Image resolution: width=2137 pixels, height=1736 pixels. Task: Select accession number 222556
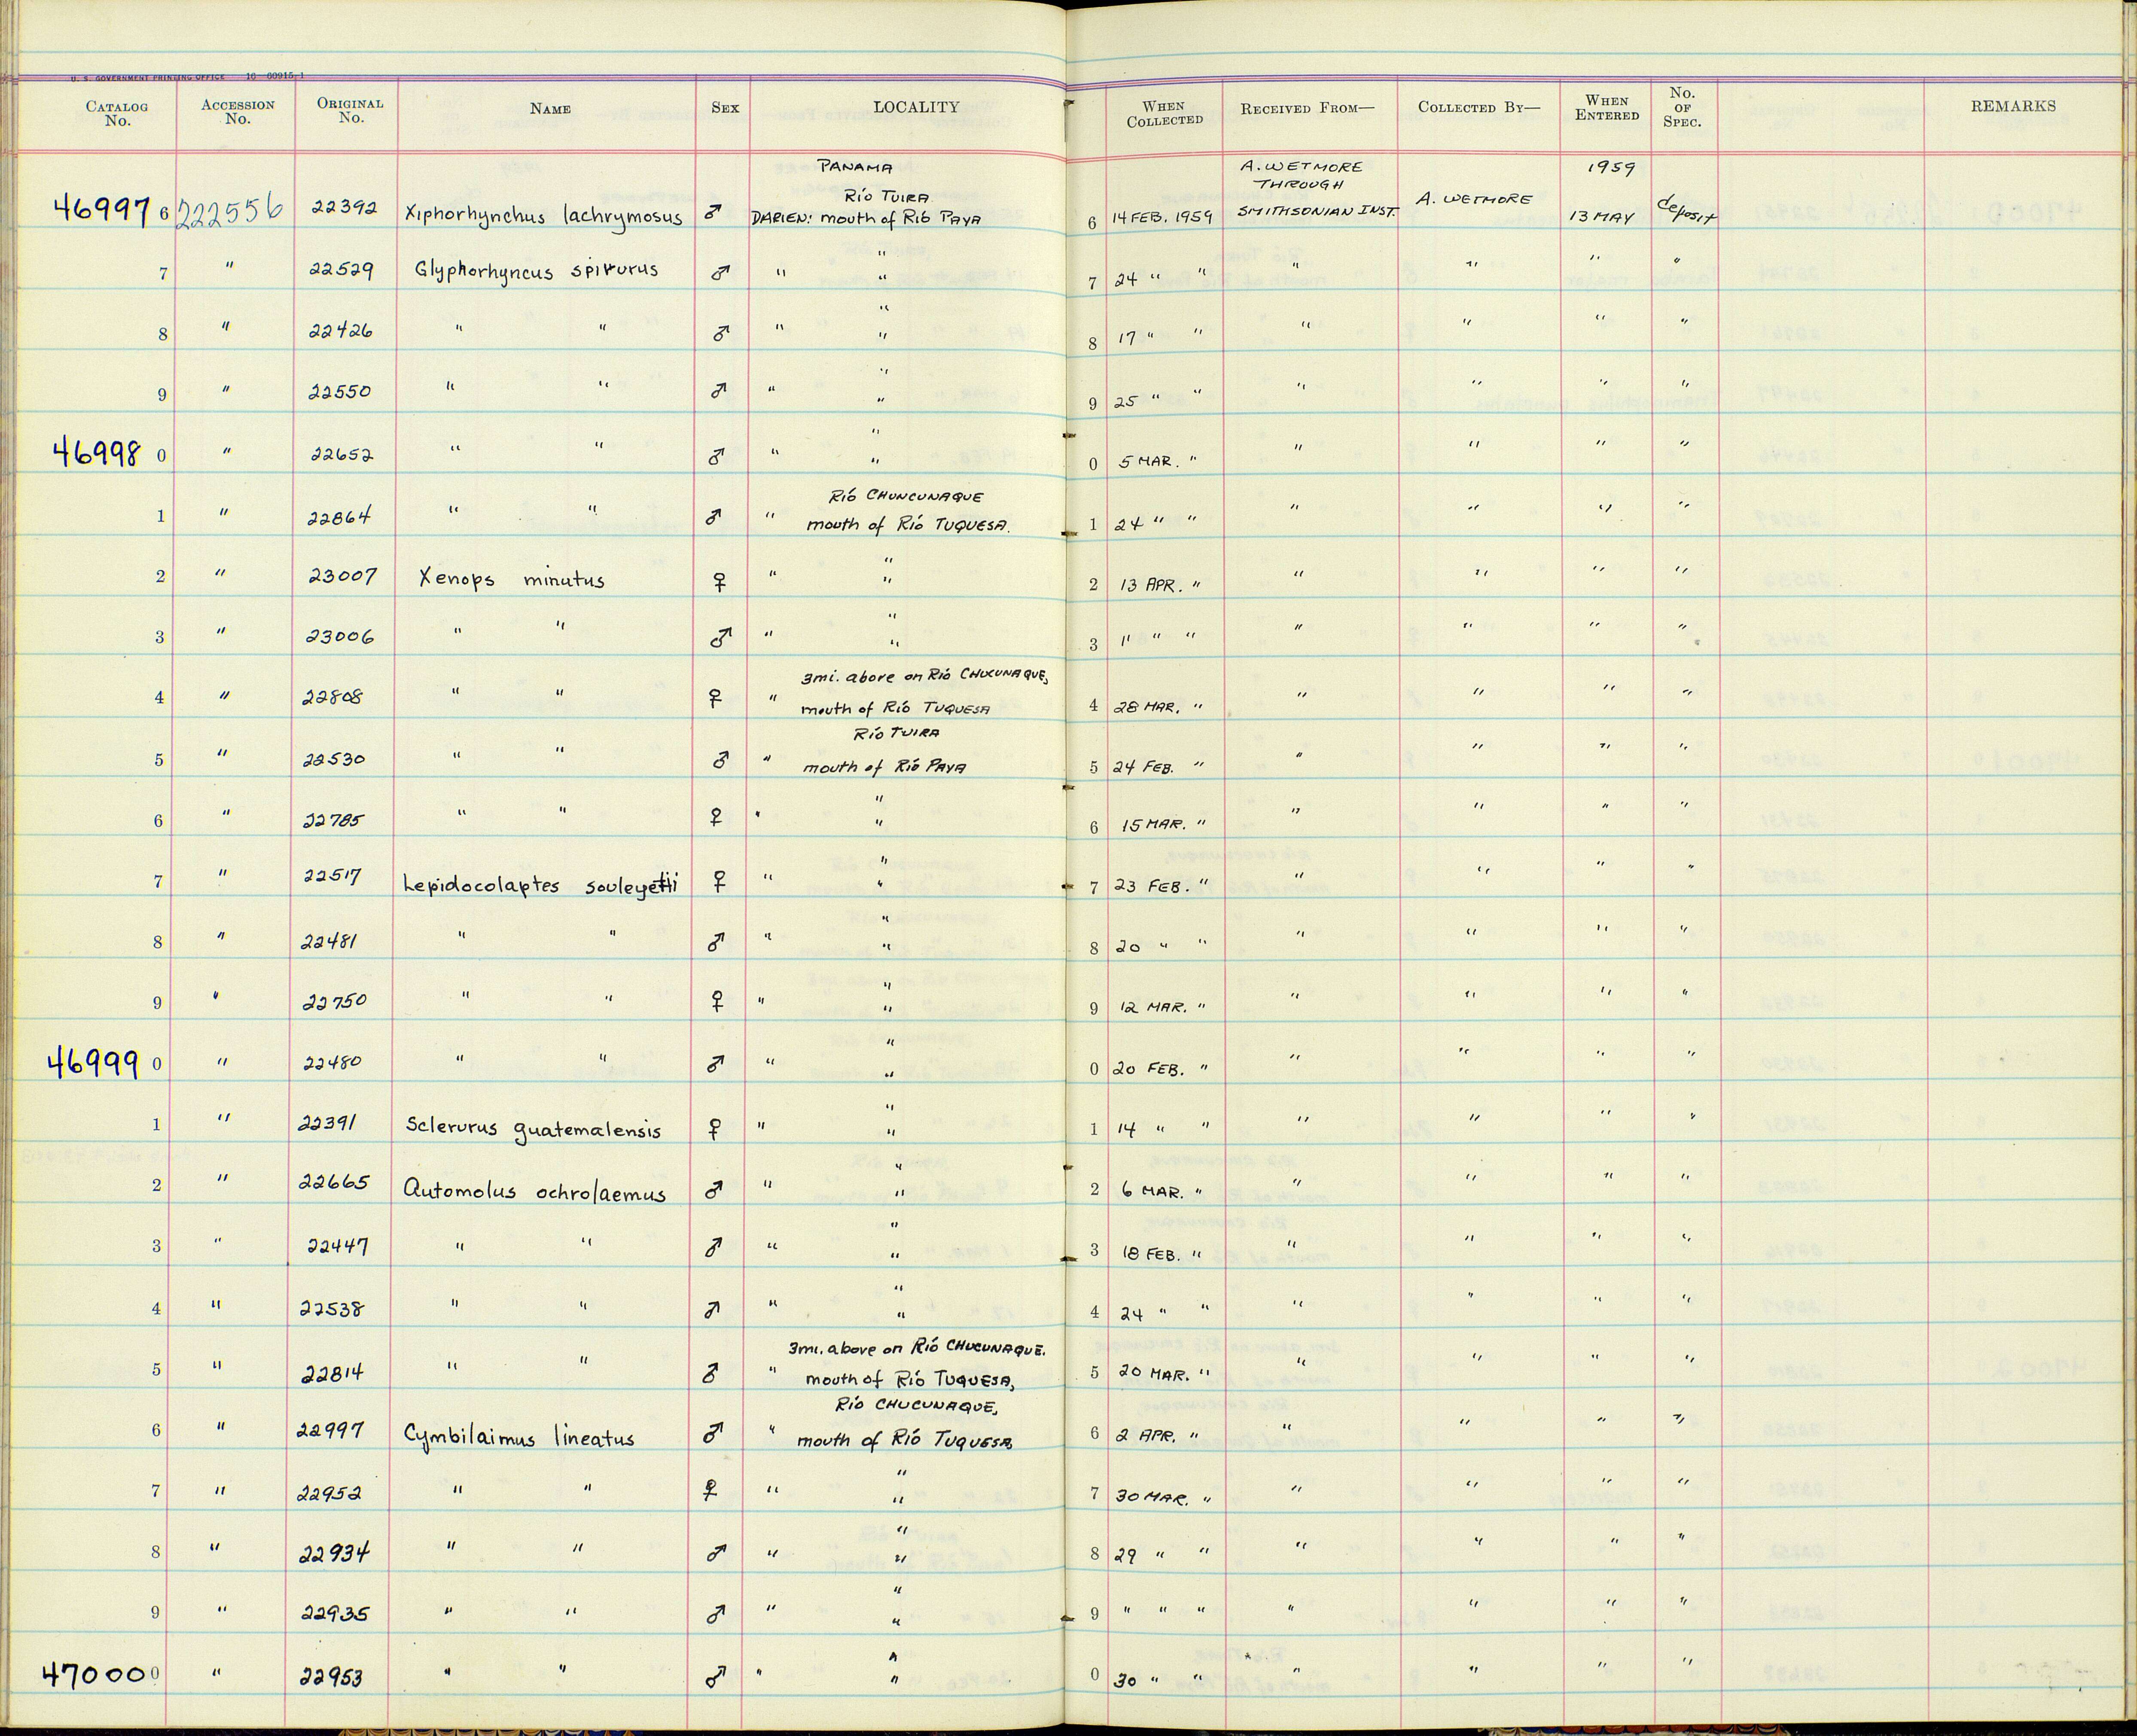tap(230, 210)
